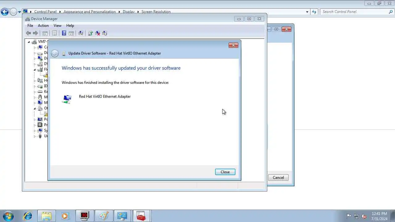Screen dimensions: 395x222
Task: Expand the 'Sy' System devices tree category
Action: [x=35, y=131]
